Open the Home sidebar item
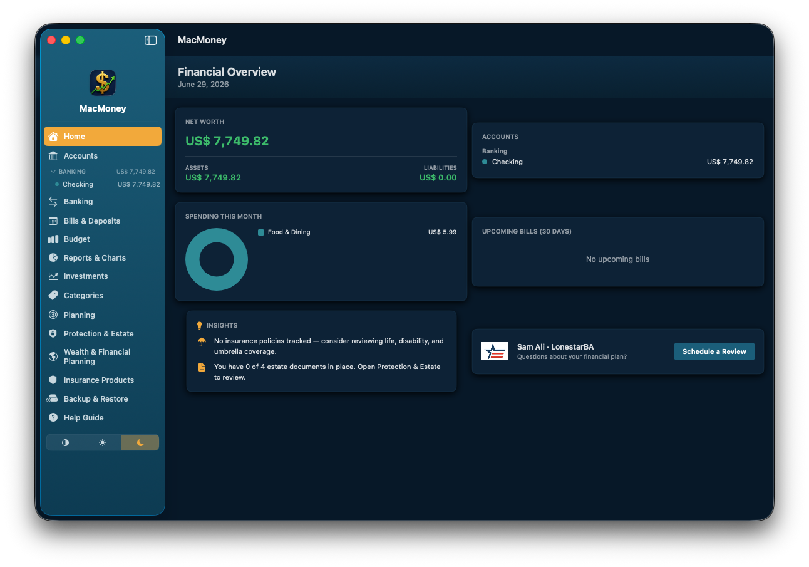 pyautogui.click(x=103, y=137)
